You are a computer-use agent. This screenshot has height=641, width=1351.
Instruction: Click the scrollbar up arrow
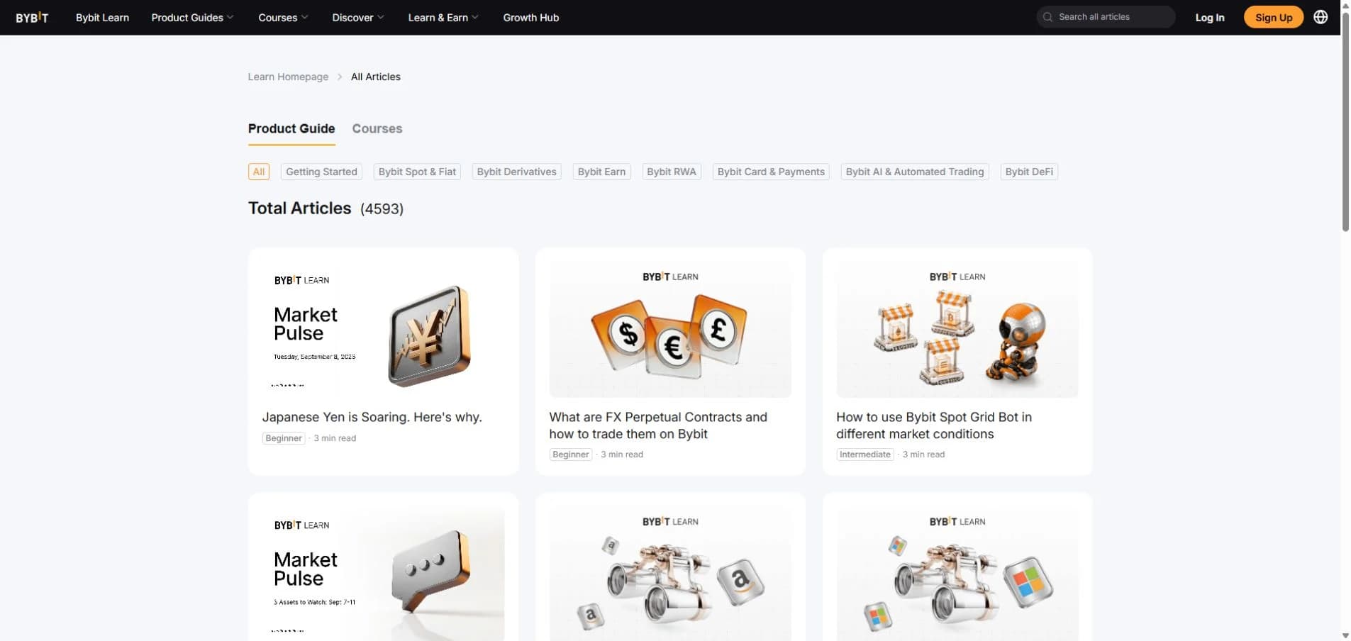[x=1345, y=5]
